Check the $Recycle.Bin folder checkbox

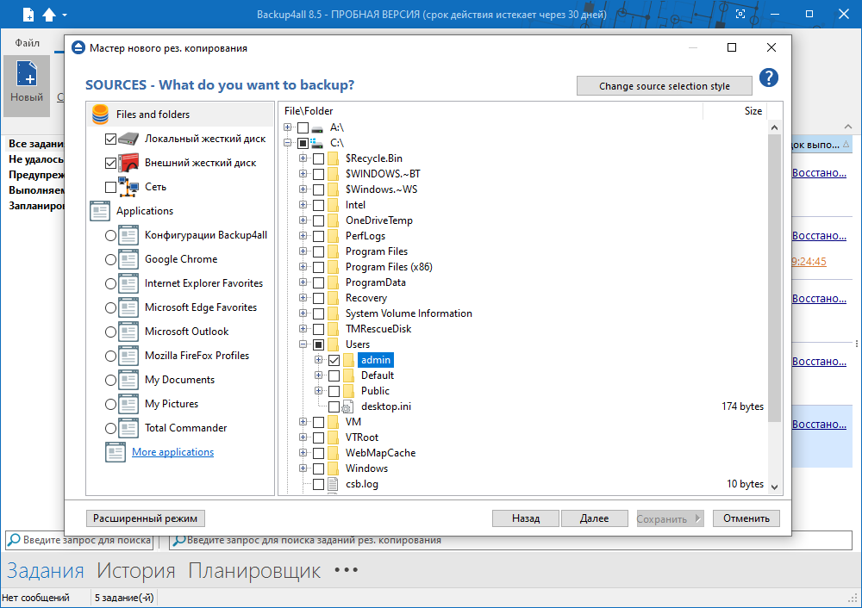pyautogui.click(x=318, y=159)
